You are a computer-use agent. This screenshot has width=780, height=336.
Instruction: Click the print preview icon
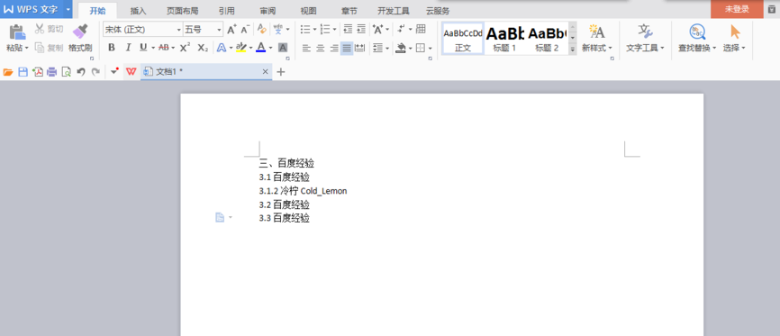pos(66,72)
